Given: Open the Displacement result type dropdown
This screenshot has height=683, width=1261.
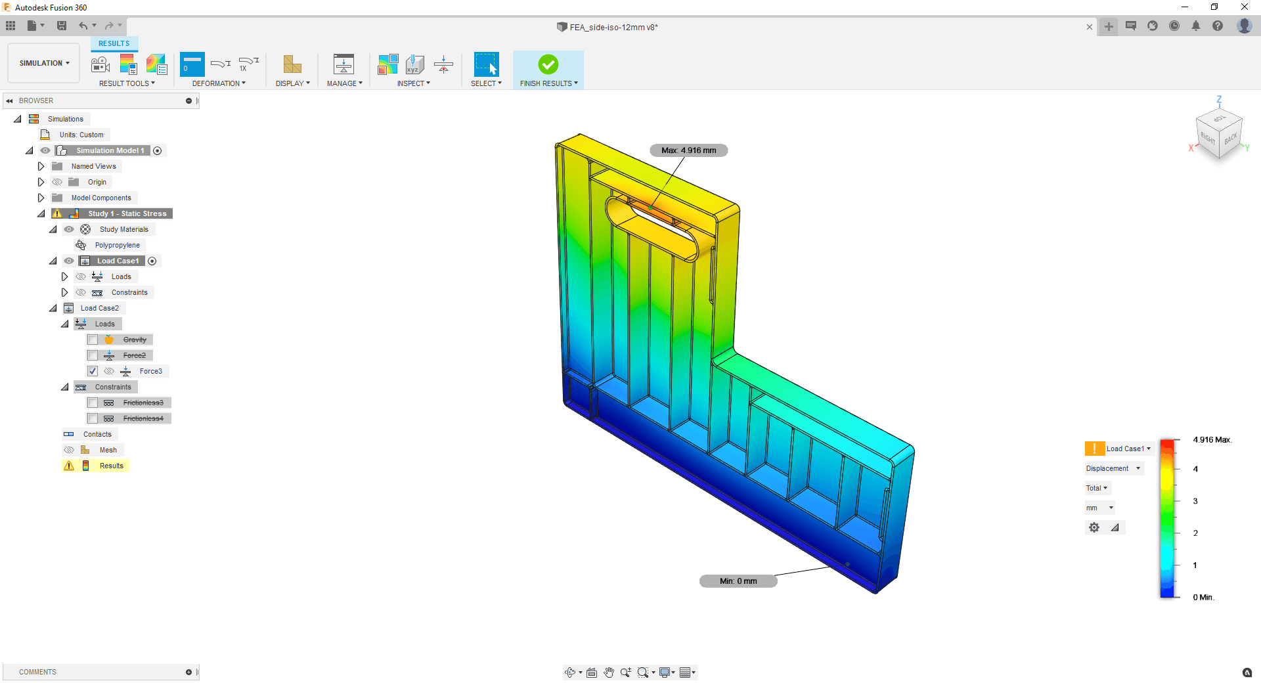Looking at the screenshot, I should (1114, 468).
